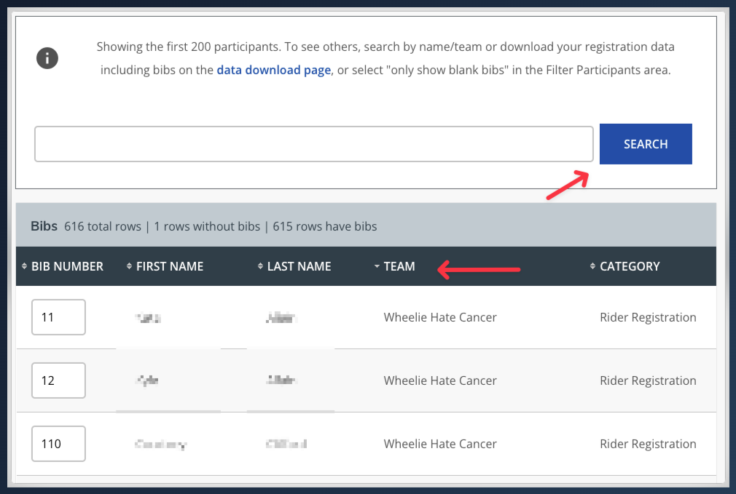
Task: Edit the bib number 11 field
Action: pyautogui.click(x=59, y=317)
